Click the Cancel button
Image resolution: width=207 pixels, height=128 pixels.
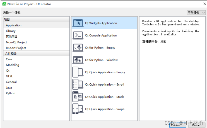pos(196,125)
